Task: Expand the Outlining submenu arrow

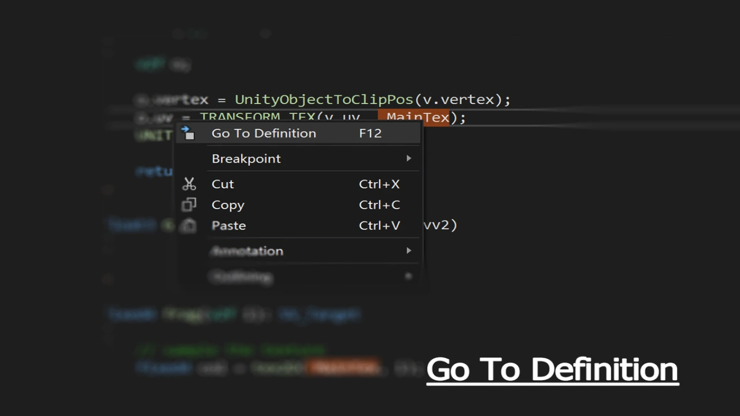Action: 409,276
